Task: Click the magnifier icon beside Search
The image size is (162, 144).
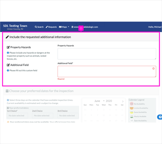Action: tap(36, 27)
